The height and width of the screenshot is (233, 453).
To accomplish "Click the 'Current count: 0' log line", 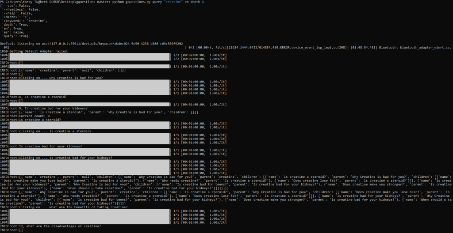I will coord(25,116).
